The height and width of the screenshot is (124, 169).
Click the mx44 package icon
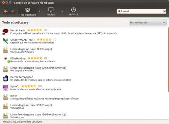(5, 97)
